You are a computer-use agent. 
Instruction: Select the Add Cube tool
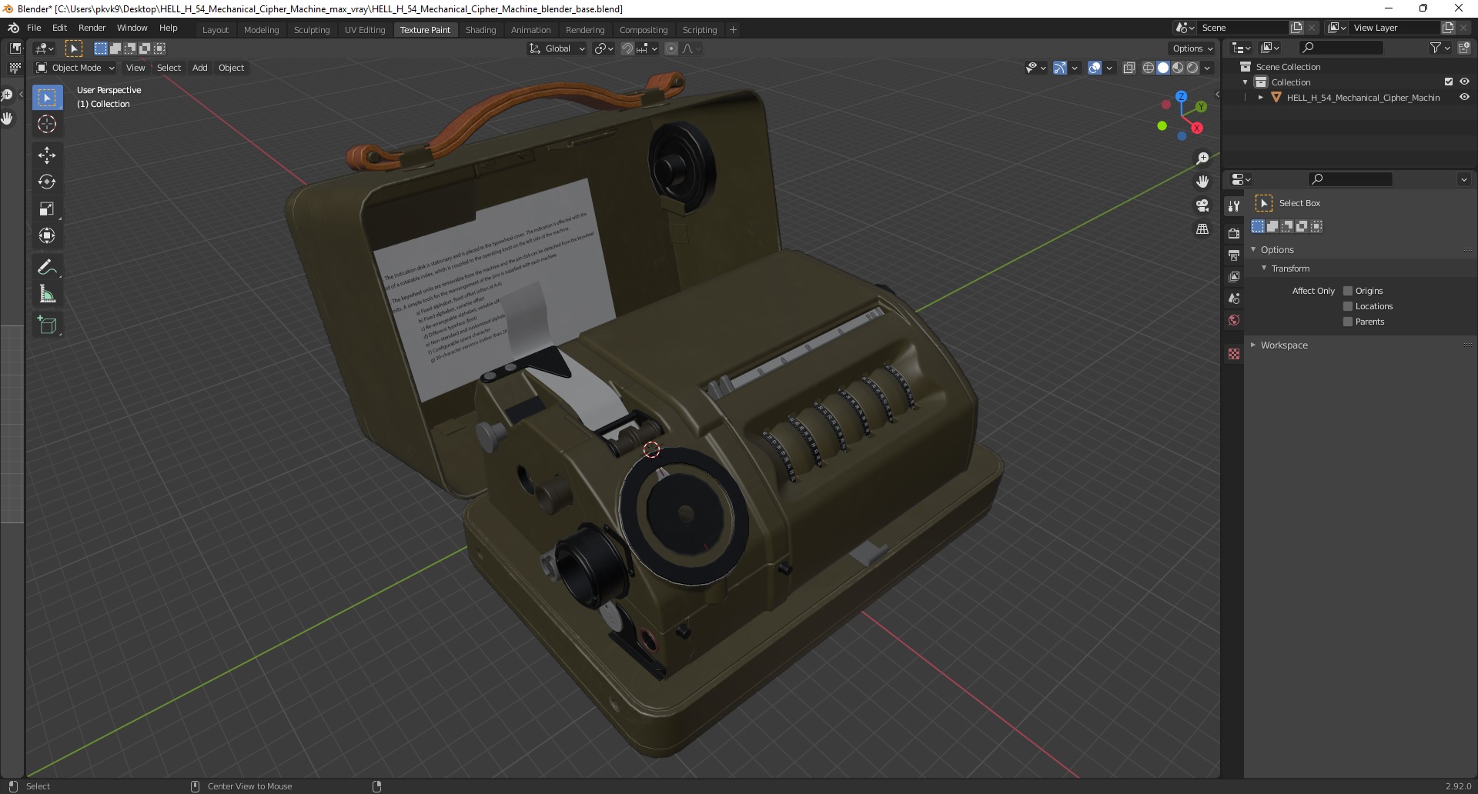(x=47, y=325)
